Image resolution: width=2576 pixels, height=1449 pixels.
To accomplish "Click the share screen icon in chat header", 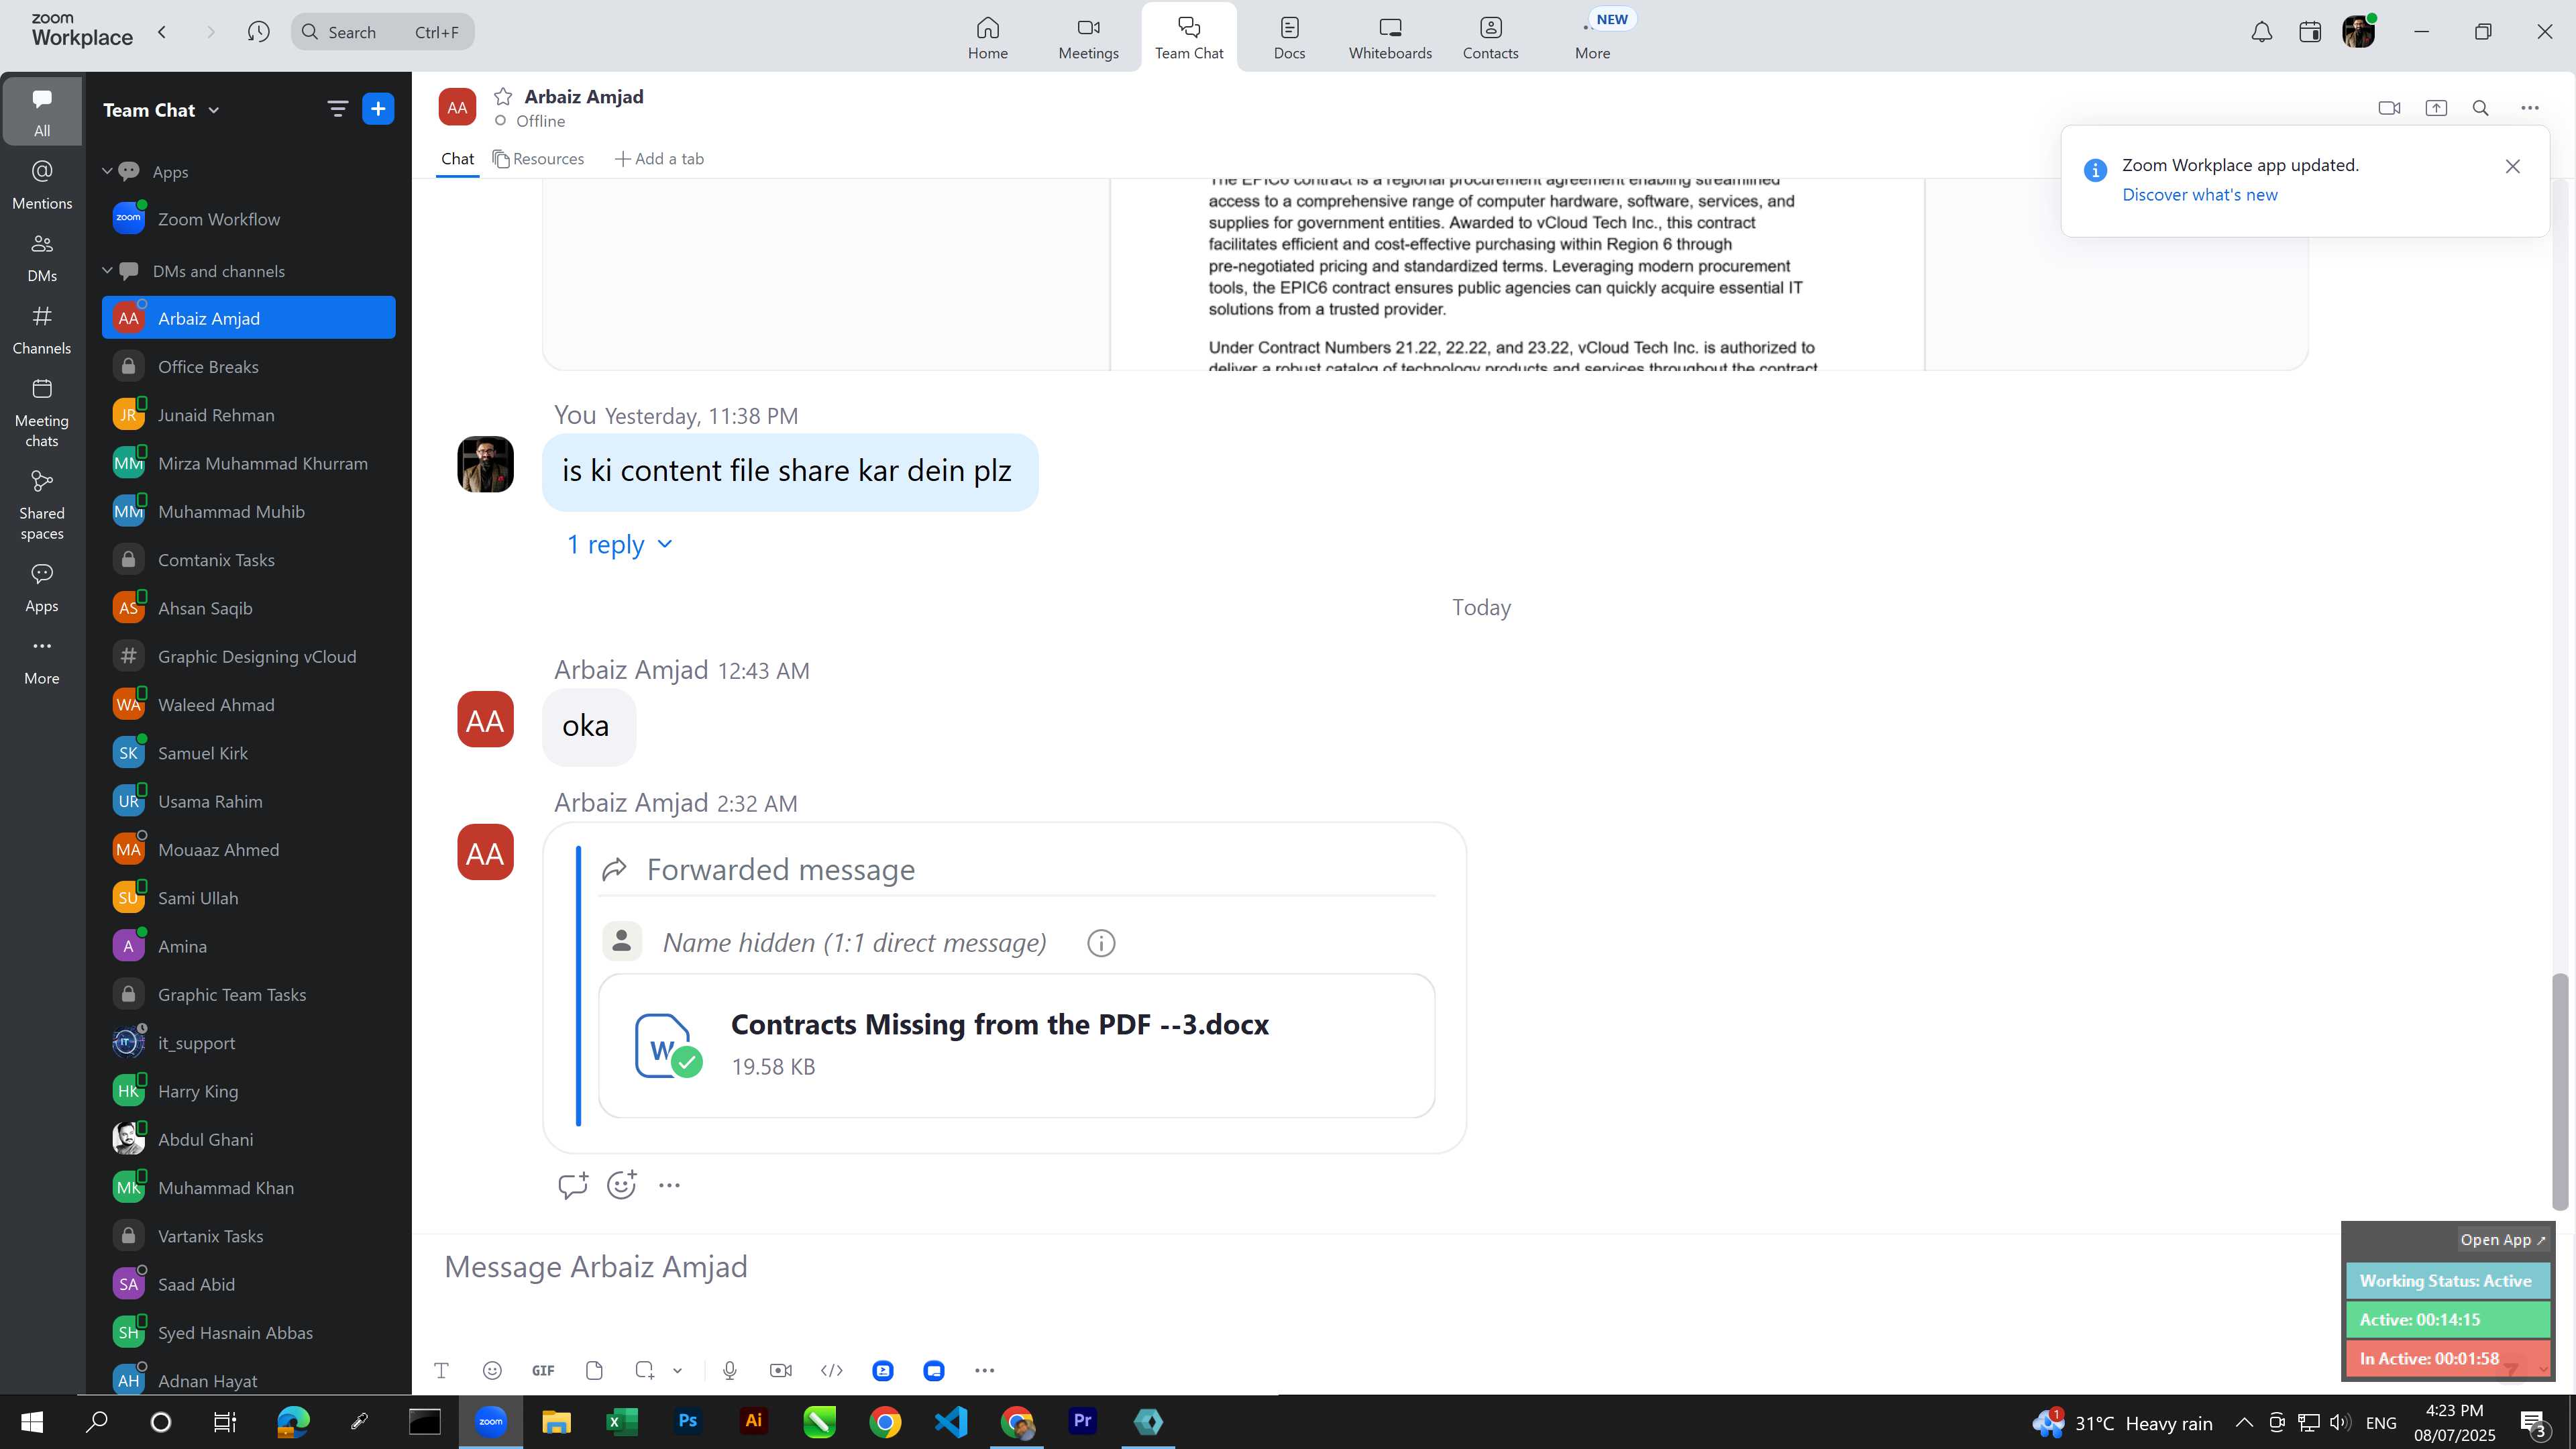I will tap(2436, 108).
